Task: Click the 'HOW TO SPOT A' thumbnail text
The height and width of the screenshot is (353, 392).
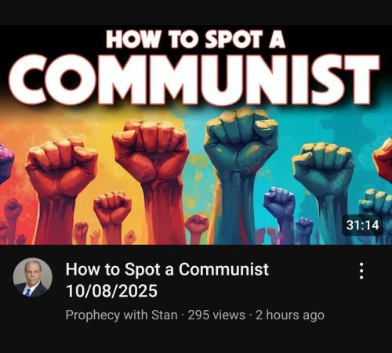Action: click(x=195, y=39)
